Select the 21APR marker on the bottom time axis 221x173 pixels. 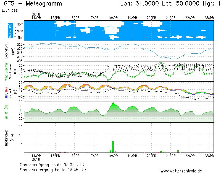point(171,156)
